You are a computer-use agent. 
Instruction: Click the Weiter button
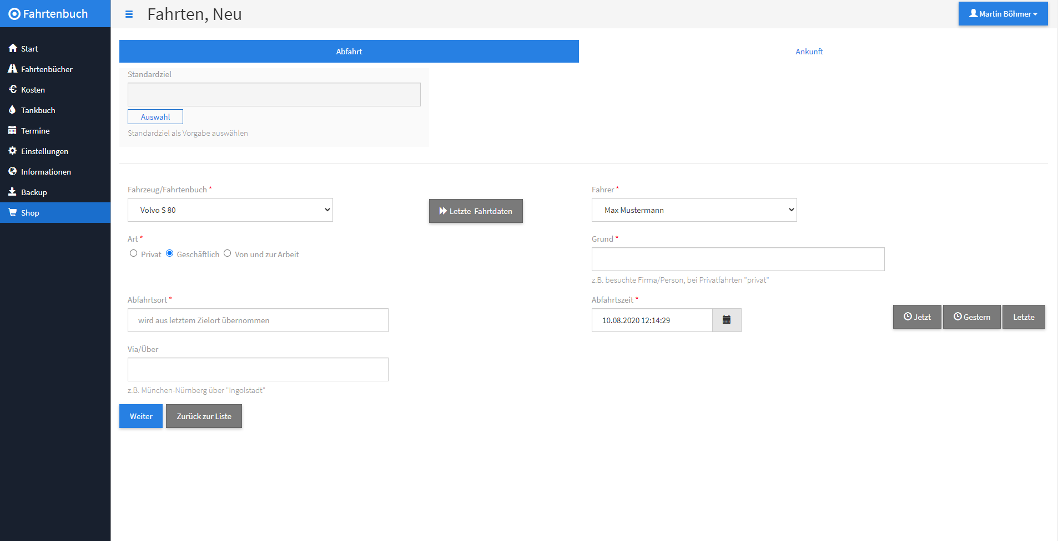[141, 416]
